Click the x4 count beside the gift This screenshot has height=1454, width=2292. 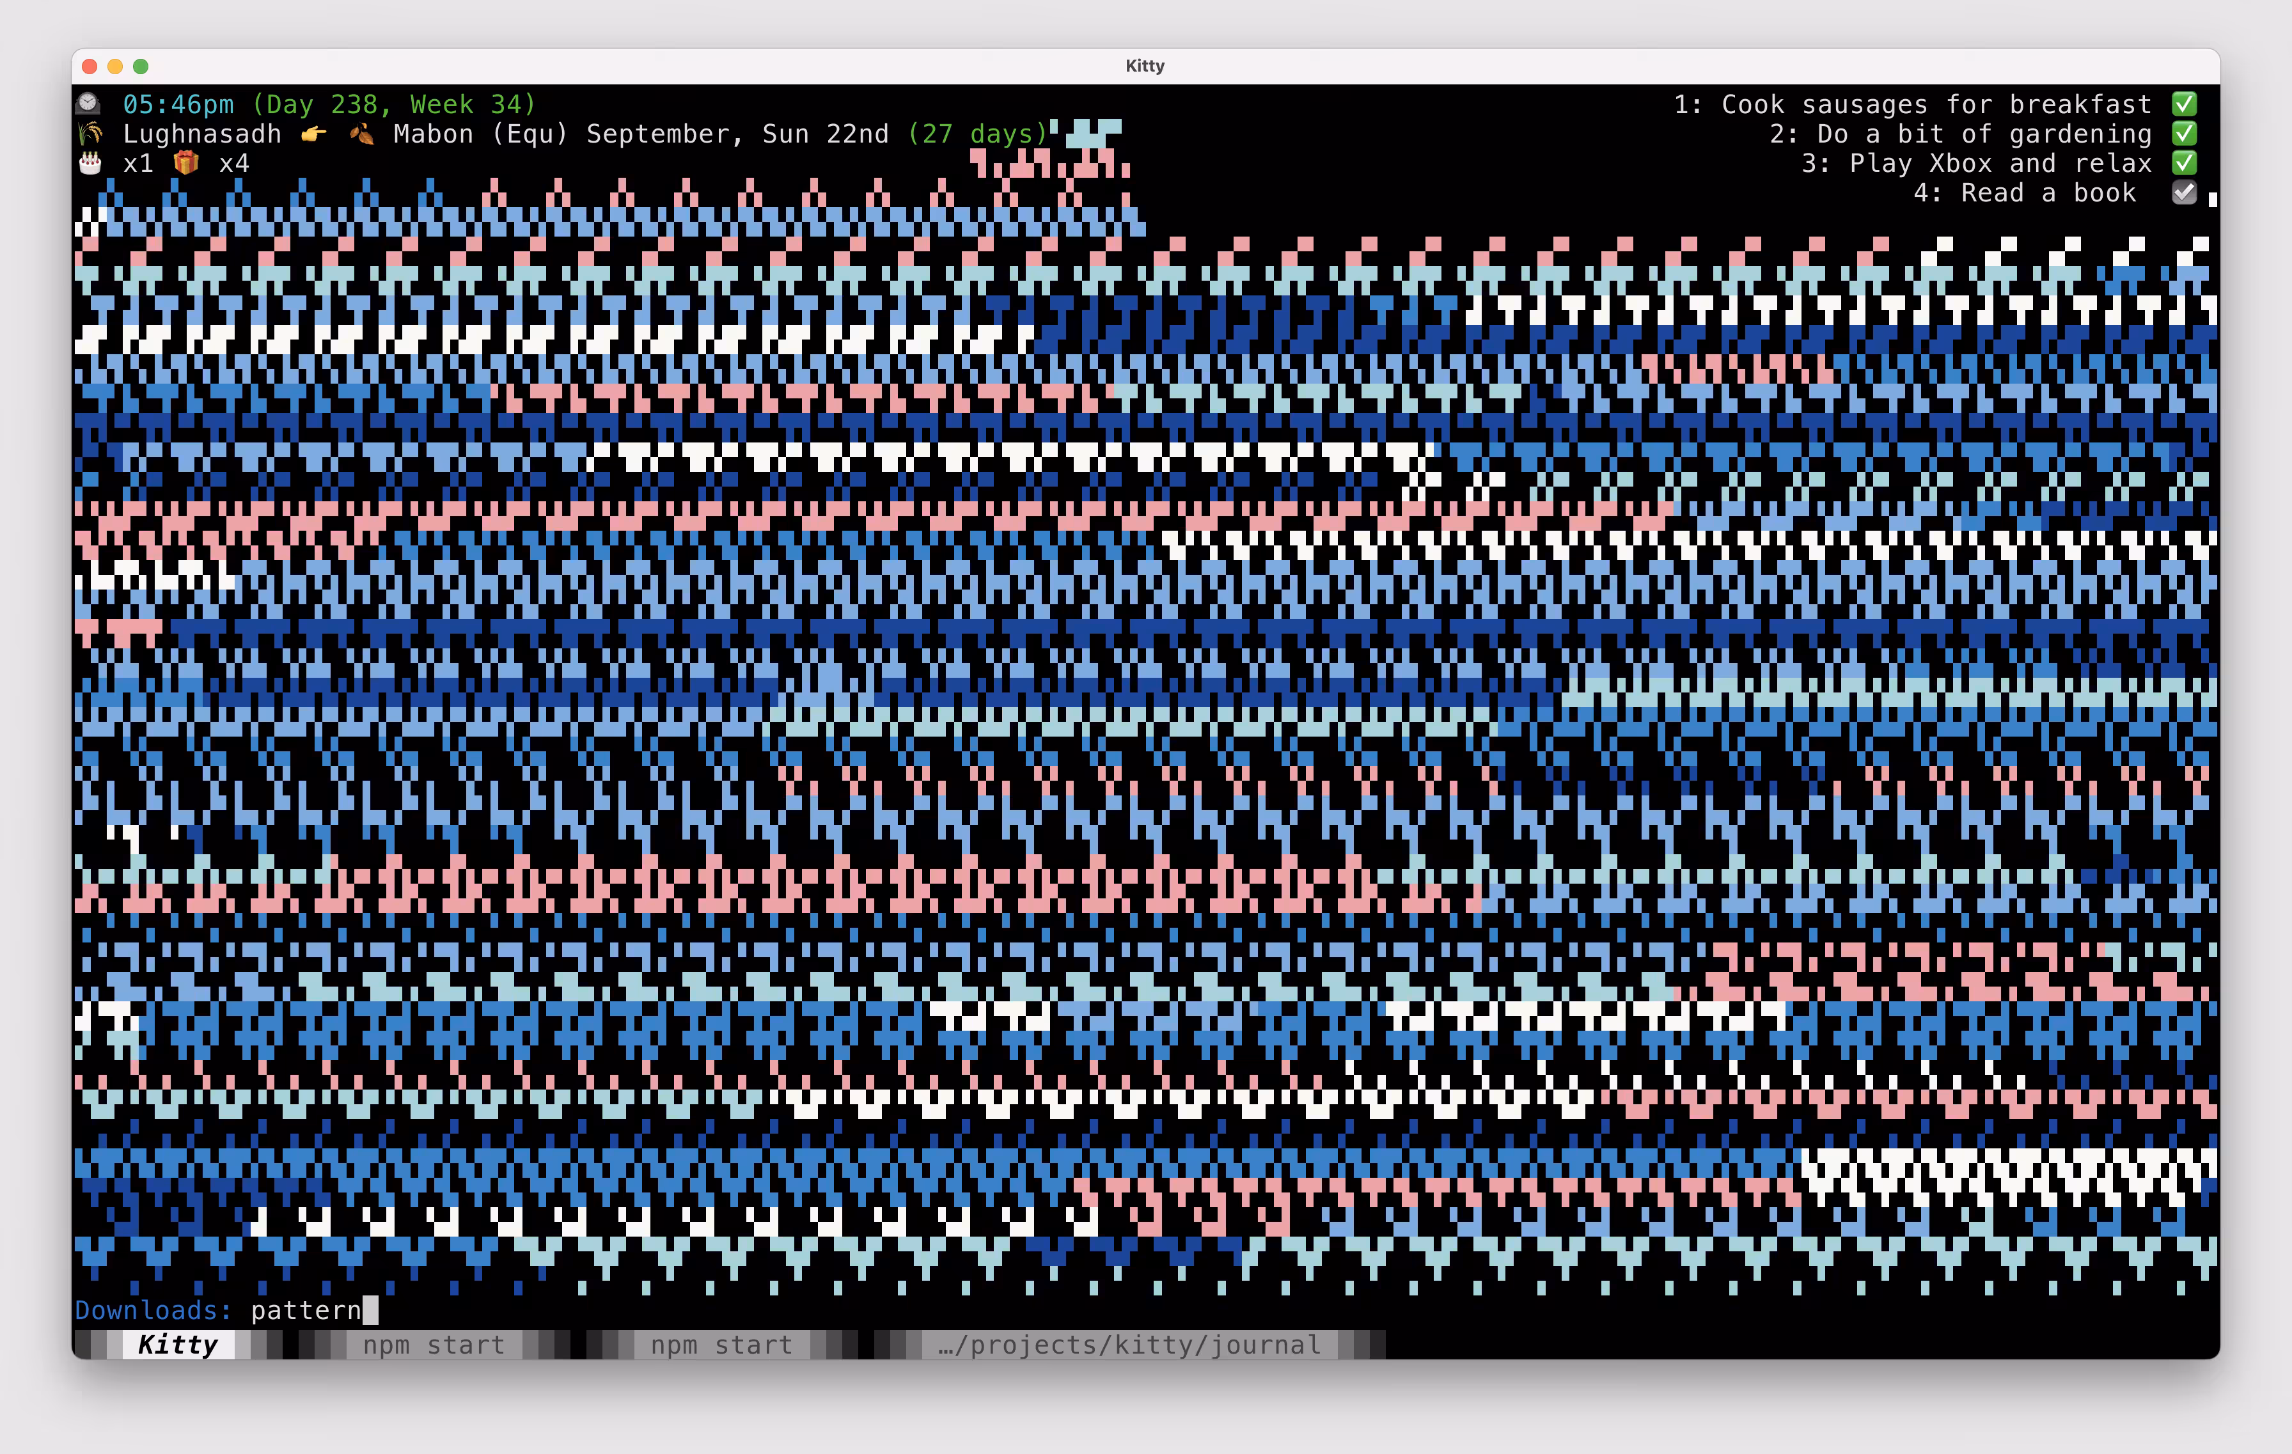[x=234, y=162]
